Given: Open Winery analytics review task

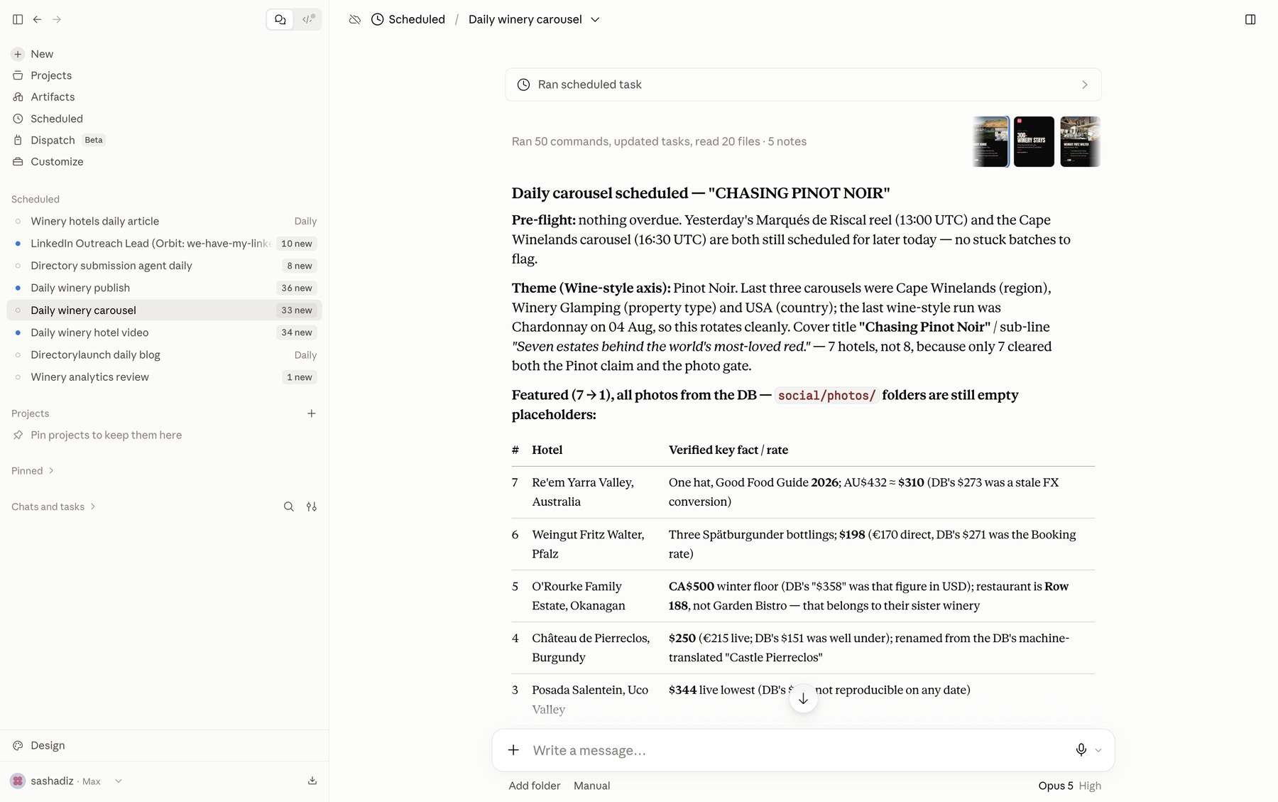Looking at the screenshot, I should (165, 377).
